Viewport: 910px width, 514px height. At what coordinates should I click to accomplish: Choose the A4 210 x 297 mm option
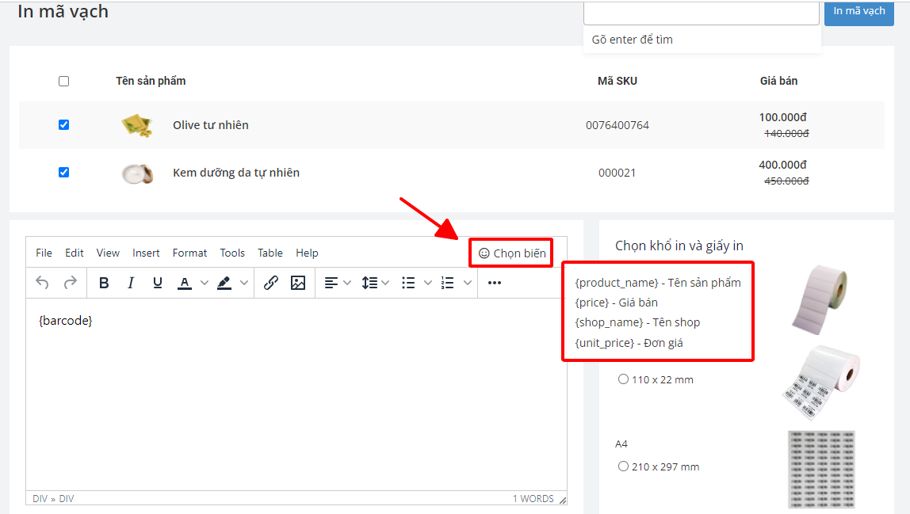point(624,466)
